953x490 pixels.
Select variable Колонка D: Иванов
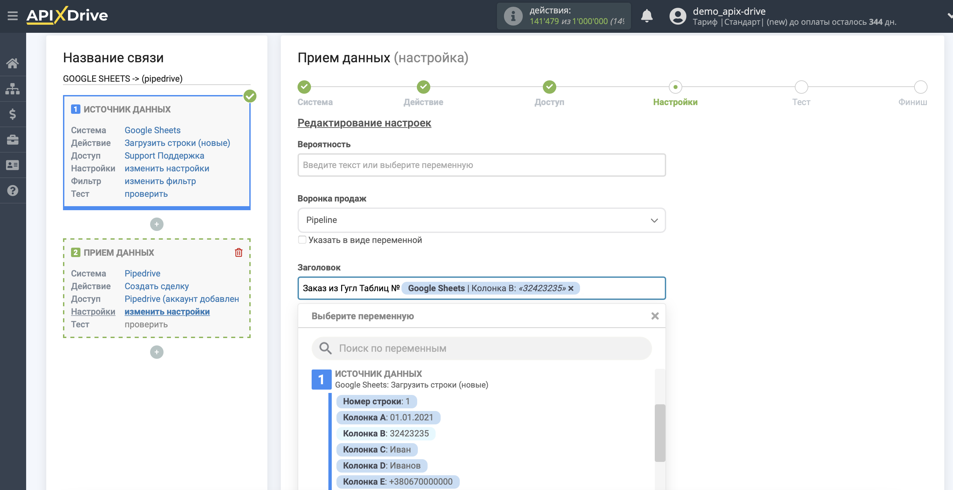pos(381,466)
